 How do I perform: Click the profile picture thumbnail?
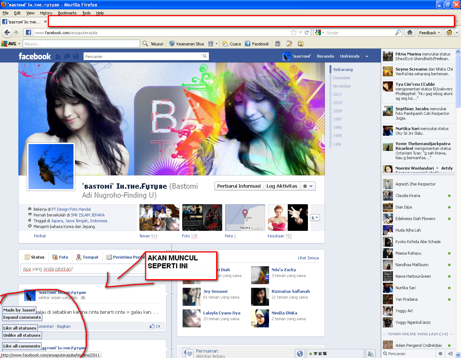(x=51, y=166)
